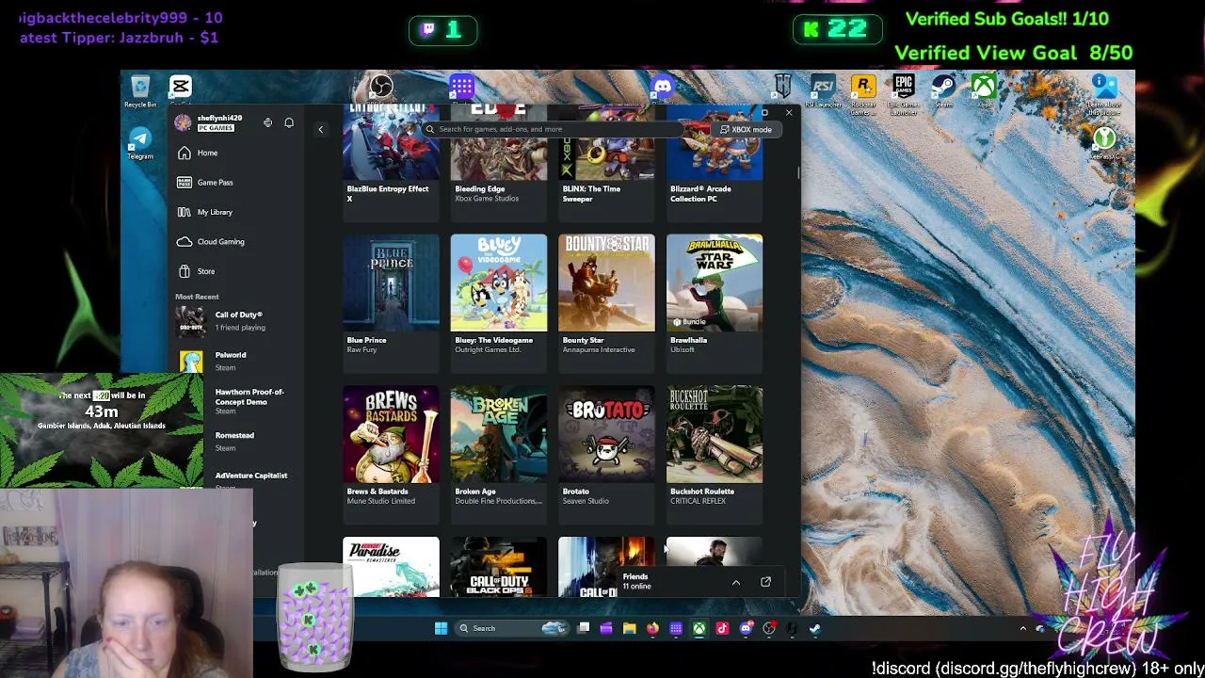Open Steam desktop shortcut

943,90
